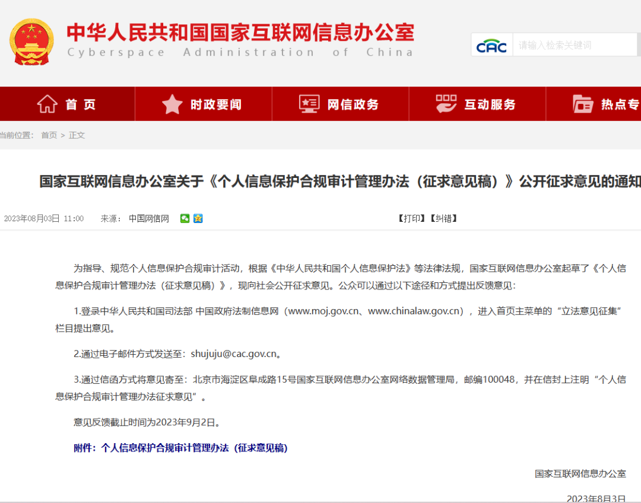Click the hand icon for 互动服务
This screenshot has width=641, height=503.
coord(446,104)
